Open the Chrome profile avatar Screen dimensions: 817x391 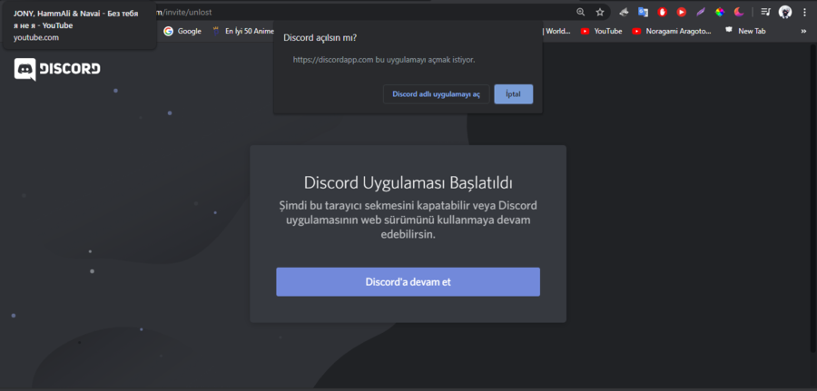coord(784,12)
